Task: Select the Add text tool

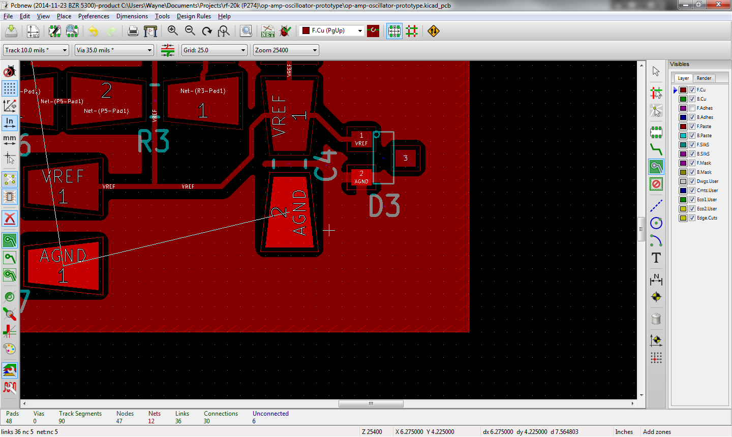Action: point(656,258)
